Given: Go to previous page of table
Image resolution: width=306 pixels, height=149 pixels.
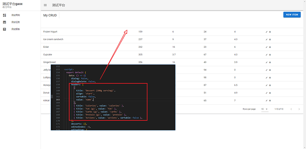Looking at the screenshot, I should 291,109.
